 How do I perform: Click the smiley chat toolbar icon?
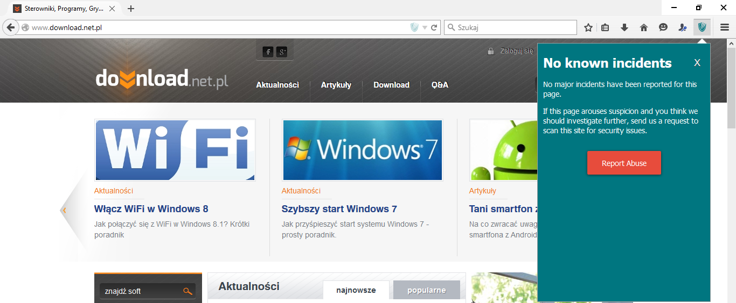tap(663, 27)
